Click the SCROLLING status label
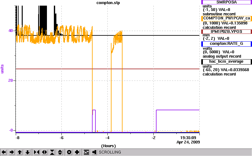 (110, 152)
